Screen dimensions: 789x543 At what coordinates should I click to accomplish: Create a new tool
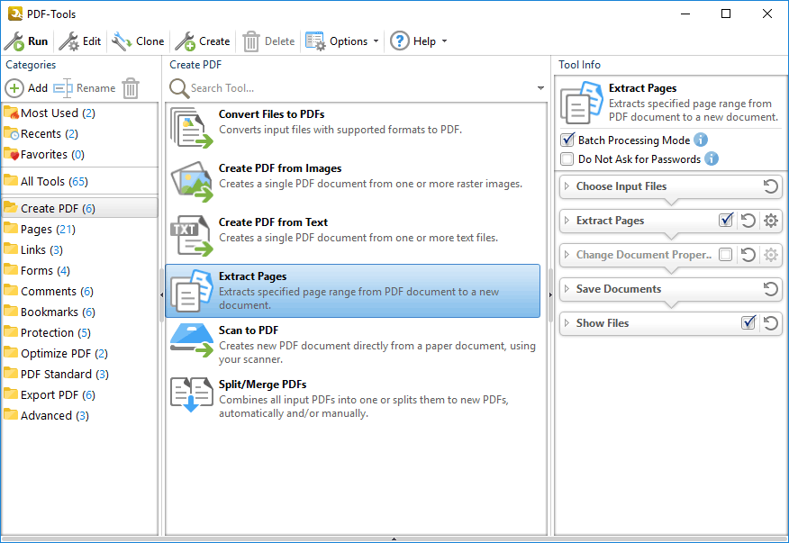point(203,41)
